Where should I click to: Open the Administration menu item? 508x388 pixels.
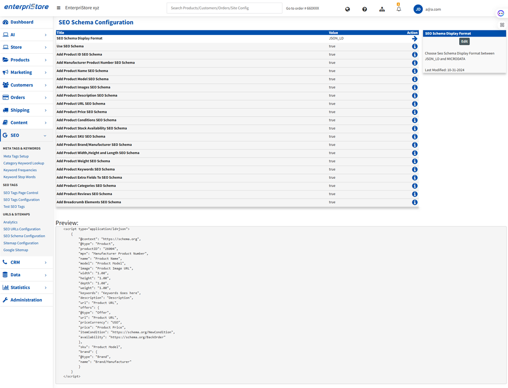coord(26,300)
